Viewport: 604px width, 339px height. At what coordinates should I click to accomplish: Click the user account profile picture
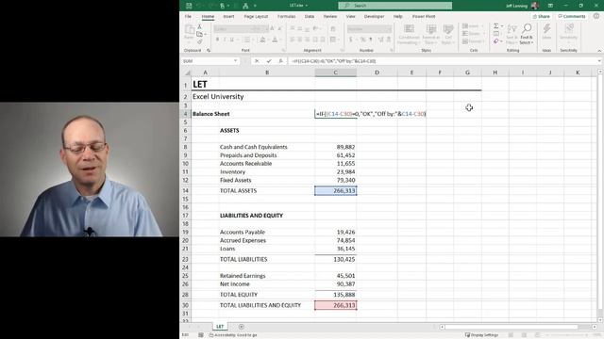coord(535,6)
